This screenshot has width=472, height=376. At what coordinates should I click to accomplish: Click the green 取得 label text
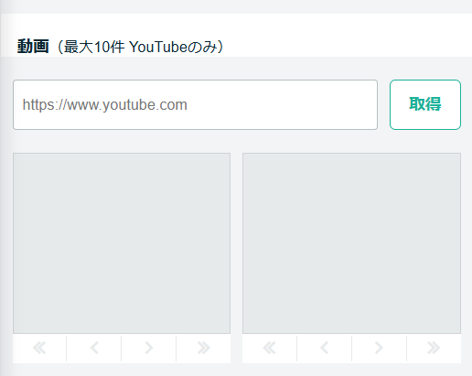pyautogui.click(x=425, y=104)
